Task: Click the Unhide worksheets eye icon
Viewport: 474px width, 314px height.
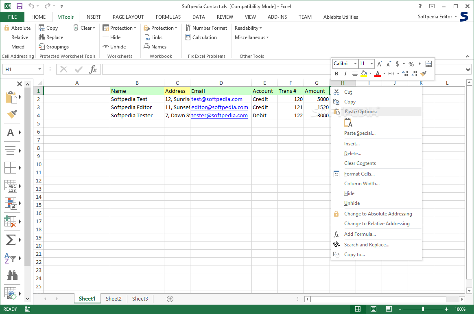Action: 106,46
